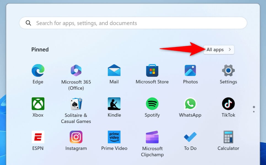Launch WhatsApp from pinned apps

(190, 104)
